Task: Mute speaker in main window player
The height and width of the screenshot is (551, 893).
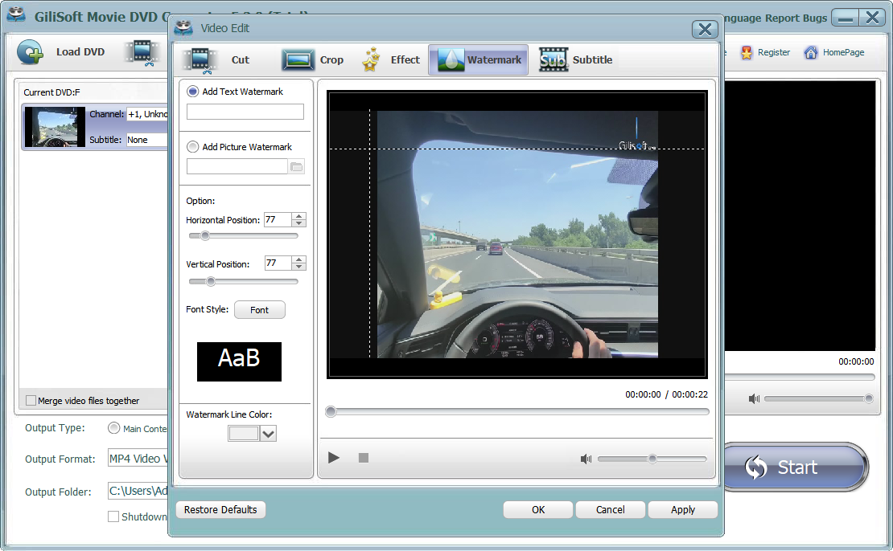Action: 754,398
